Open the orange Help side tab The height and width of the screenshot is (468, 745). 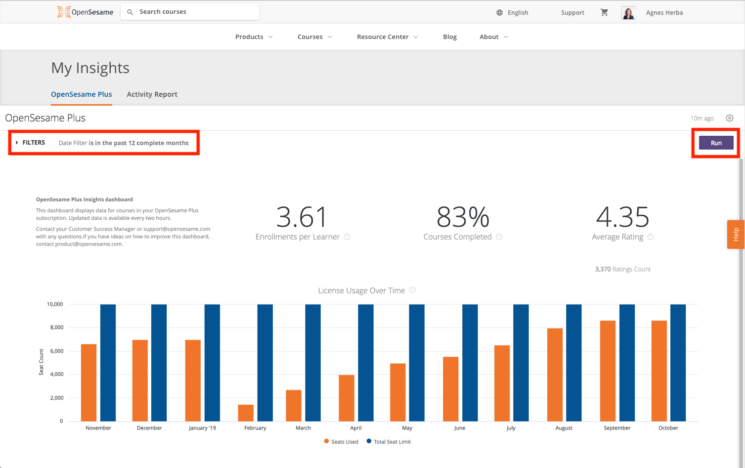[x=736, y=234]
